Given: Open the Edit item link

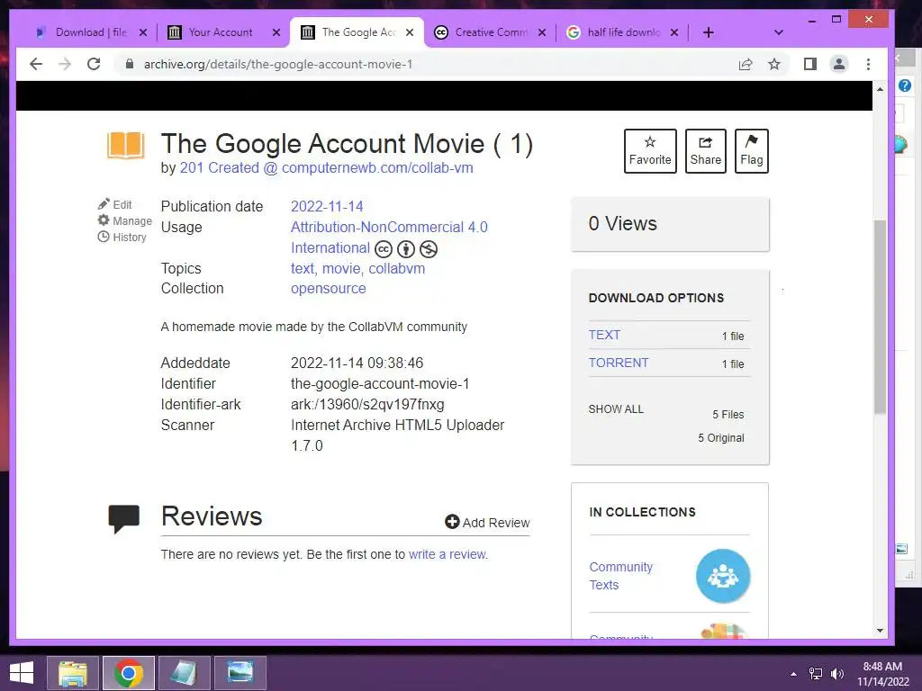Looking at the screenshot, I should 115,204.
